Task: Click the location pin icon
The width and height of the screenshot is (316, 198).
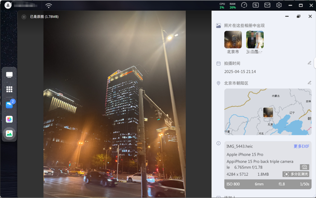Action: coord(218,83)
